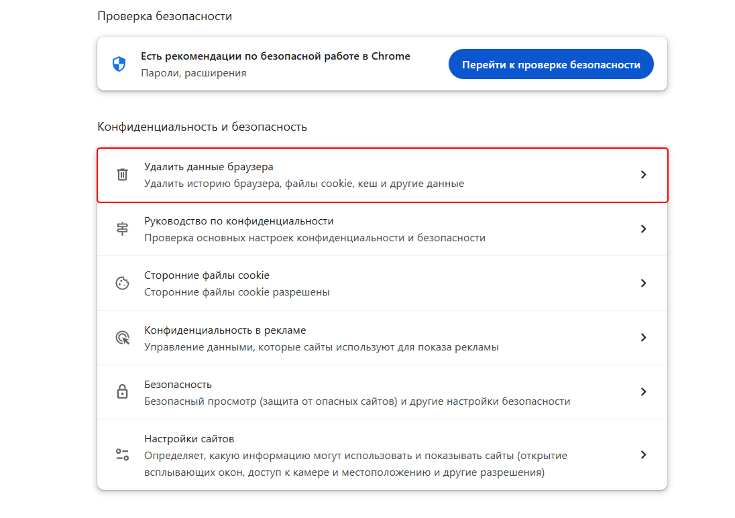This screenshot has width=735, height=518.
Task: Click the blue shield icon in the recommendations card
Action: coord(119,64)
